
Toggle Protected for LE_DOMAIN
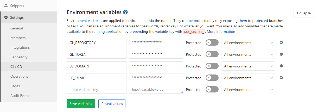pos(212,66)
